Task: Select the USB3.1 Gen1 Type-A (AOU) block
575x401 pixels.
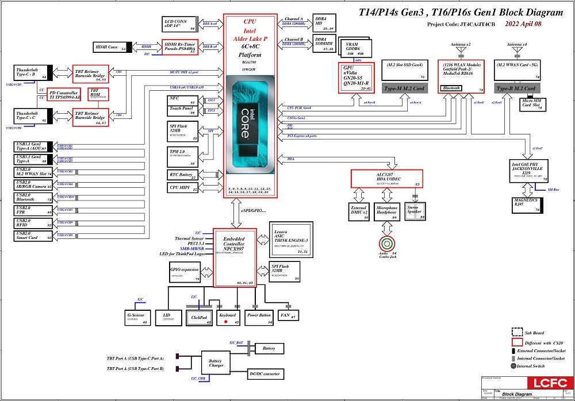Action: (33, 146)
